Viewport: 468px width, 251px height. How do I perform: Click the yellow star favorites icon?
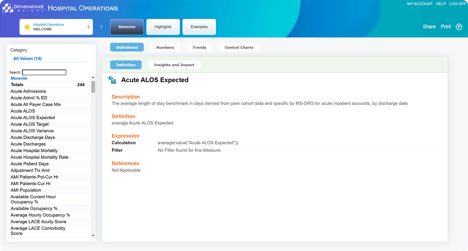pos(27,27)
